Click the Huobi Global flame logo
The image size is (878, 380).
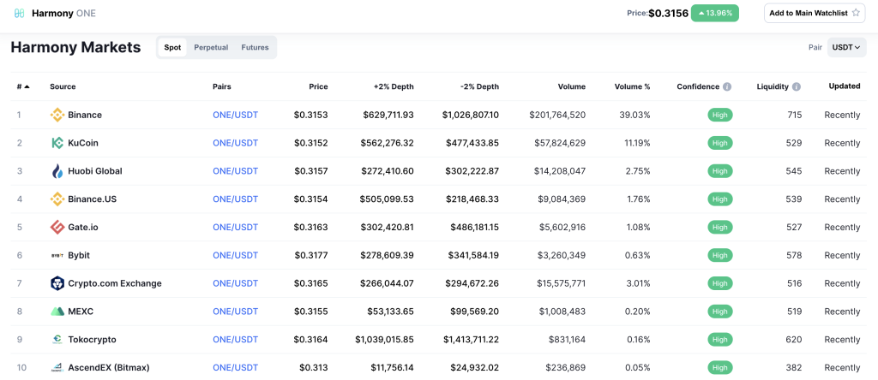57,171
